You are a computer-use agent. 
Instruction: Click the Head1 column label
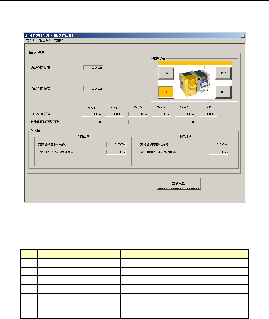(91, 108)
